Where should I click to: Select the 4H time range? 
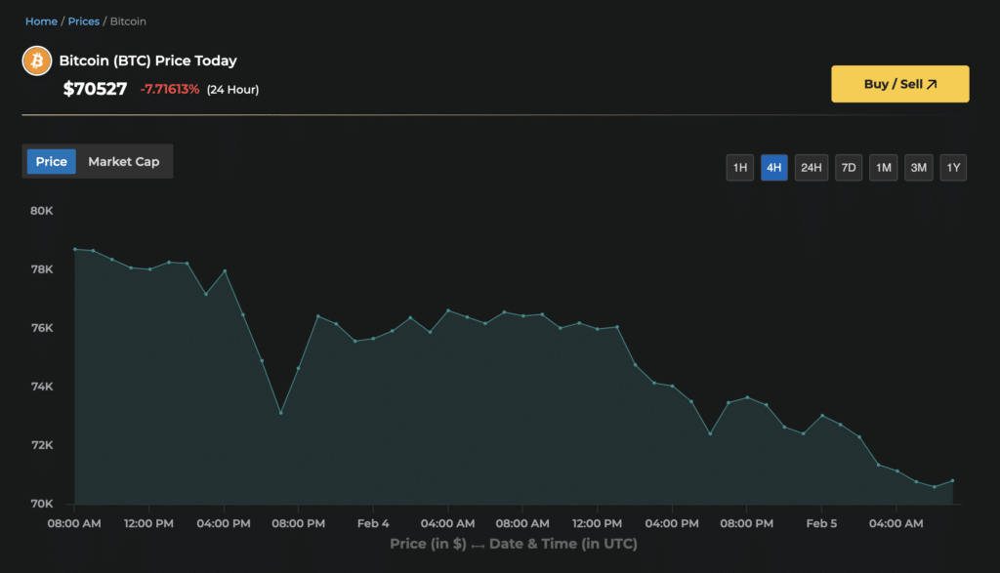(x=774, y=168)
